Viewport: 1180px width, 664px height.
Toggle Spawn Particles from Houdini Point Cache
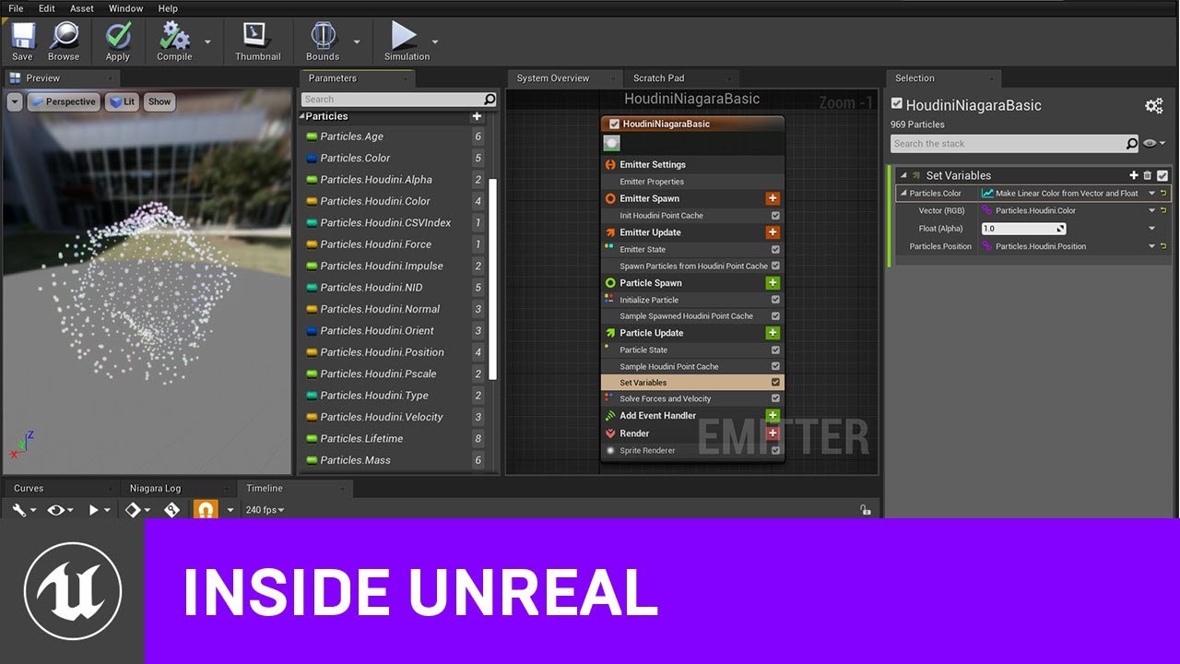coord(775,267)
